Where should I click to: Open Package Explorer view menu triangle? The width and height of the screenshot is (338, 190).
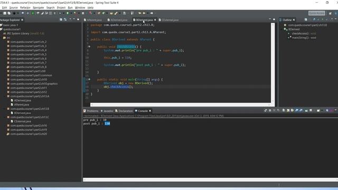coord(70,20)
